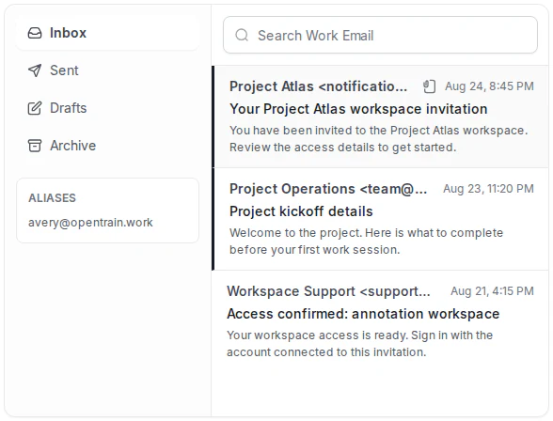Viewport: 553px width, 421px height.
Task: Click the Sent paper-plane icon
Action: (x=35, y=70)
